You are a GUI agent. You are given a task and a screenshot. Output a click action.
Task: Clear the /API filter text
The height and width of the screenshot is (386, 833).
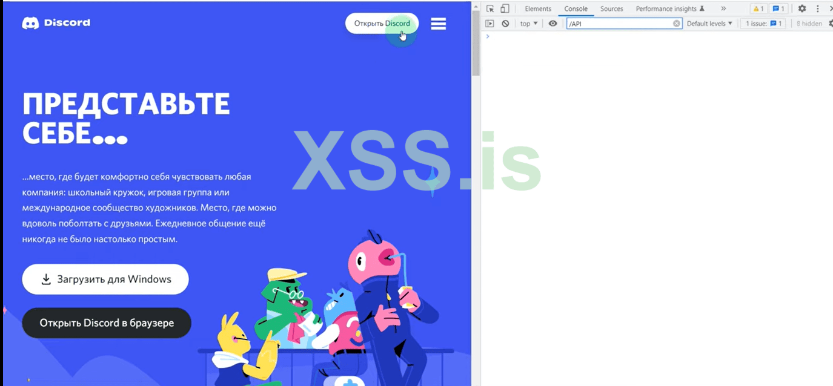click(677, 24)
